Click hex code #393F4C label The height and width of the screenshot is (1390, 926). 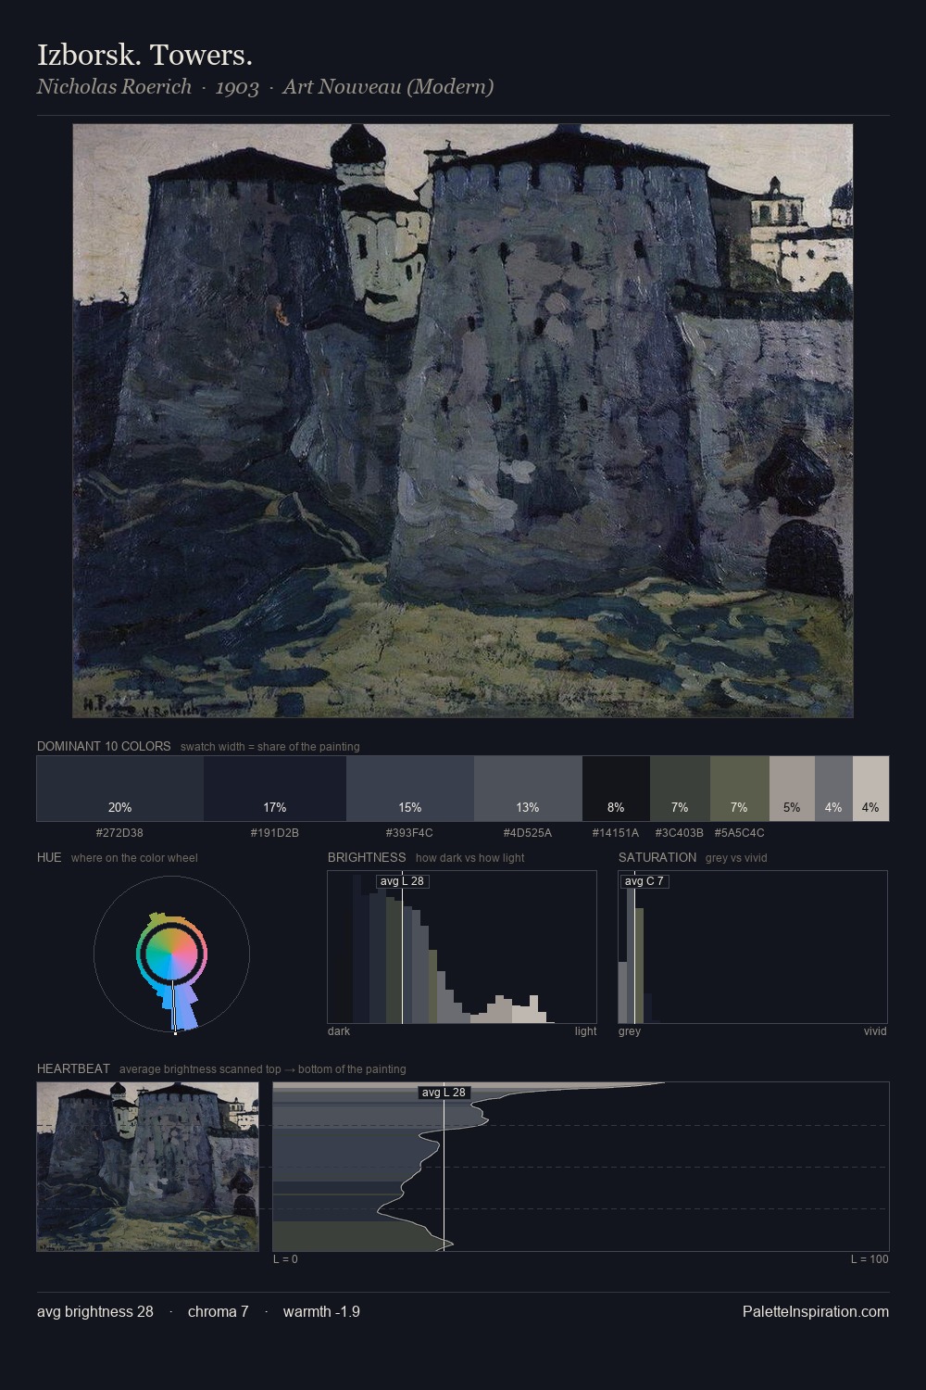click(x=410, y=833)
